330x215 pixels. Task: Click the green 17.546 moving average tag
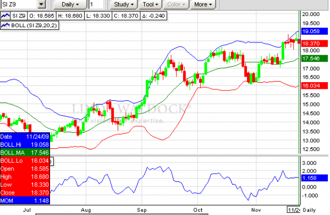[315, 58]
